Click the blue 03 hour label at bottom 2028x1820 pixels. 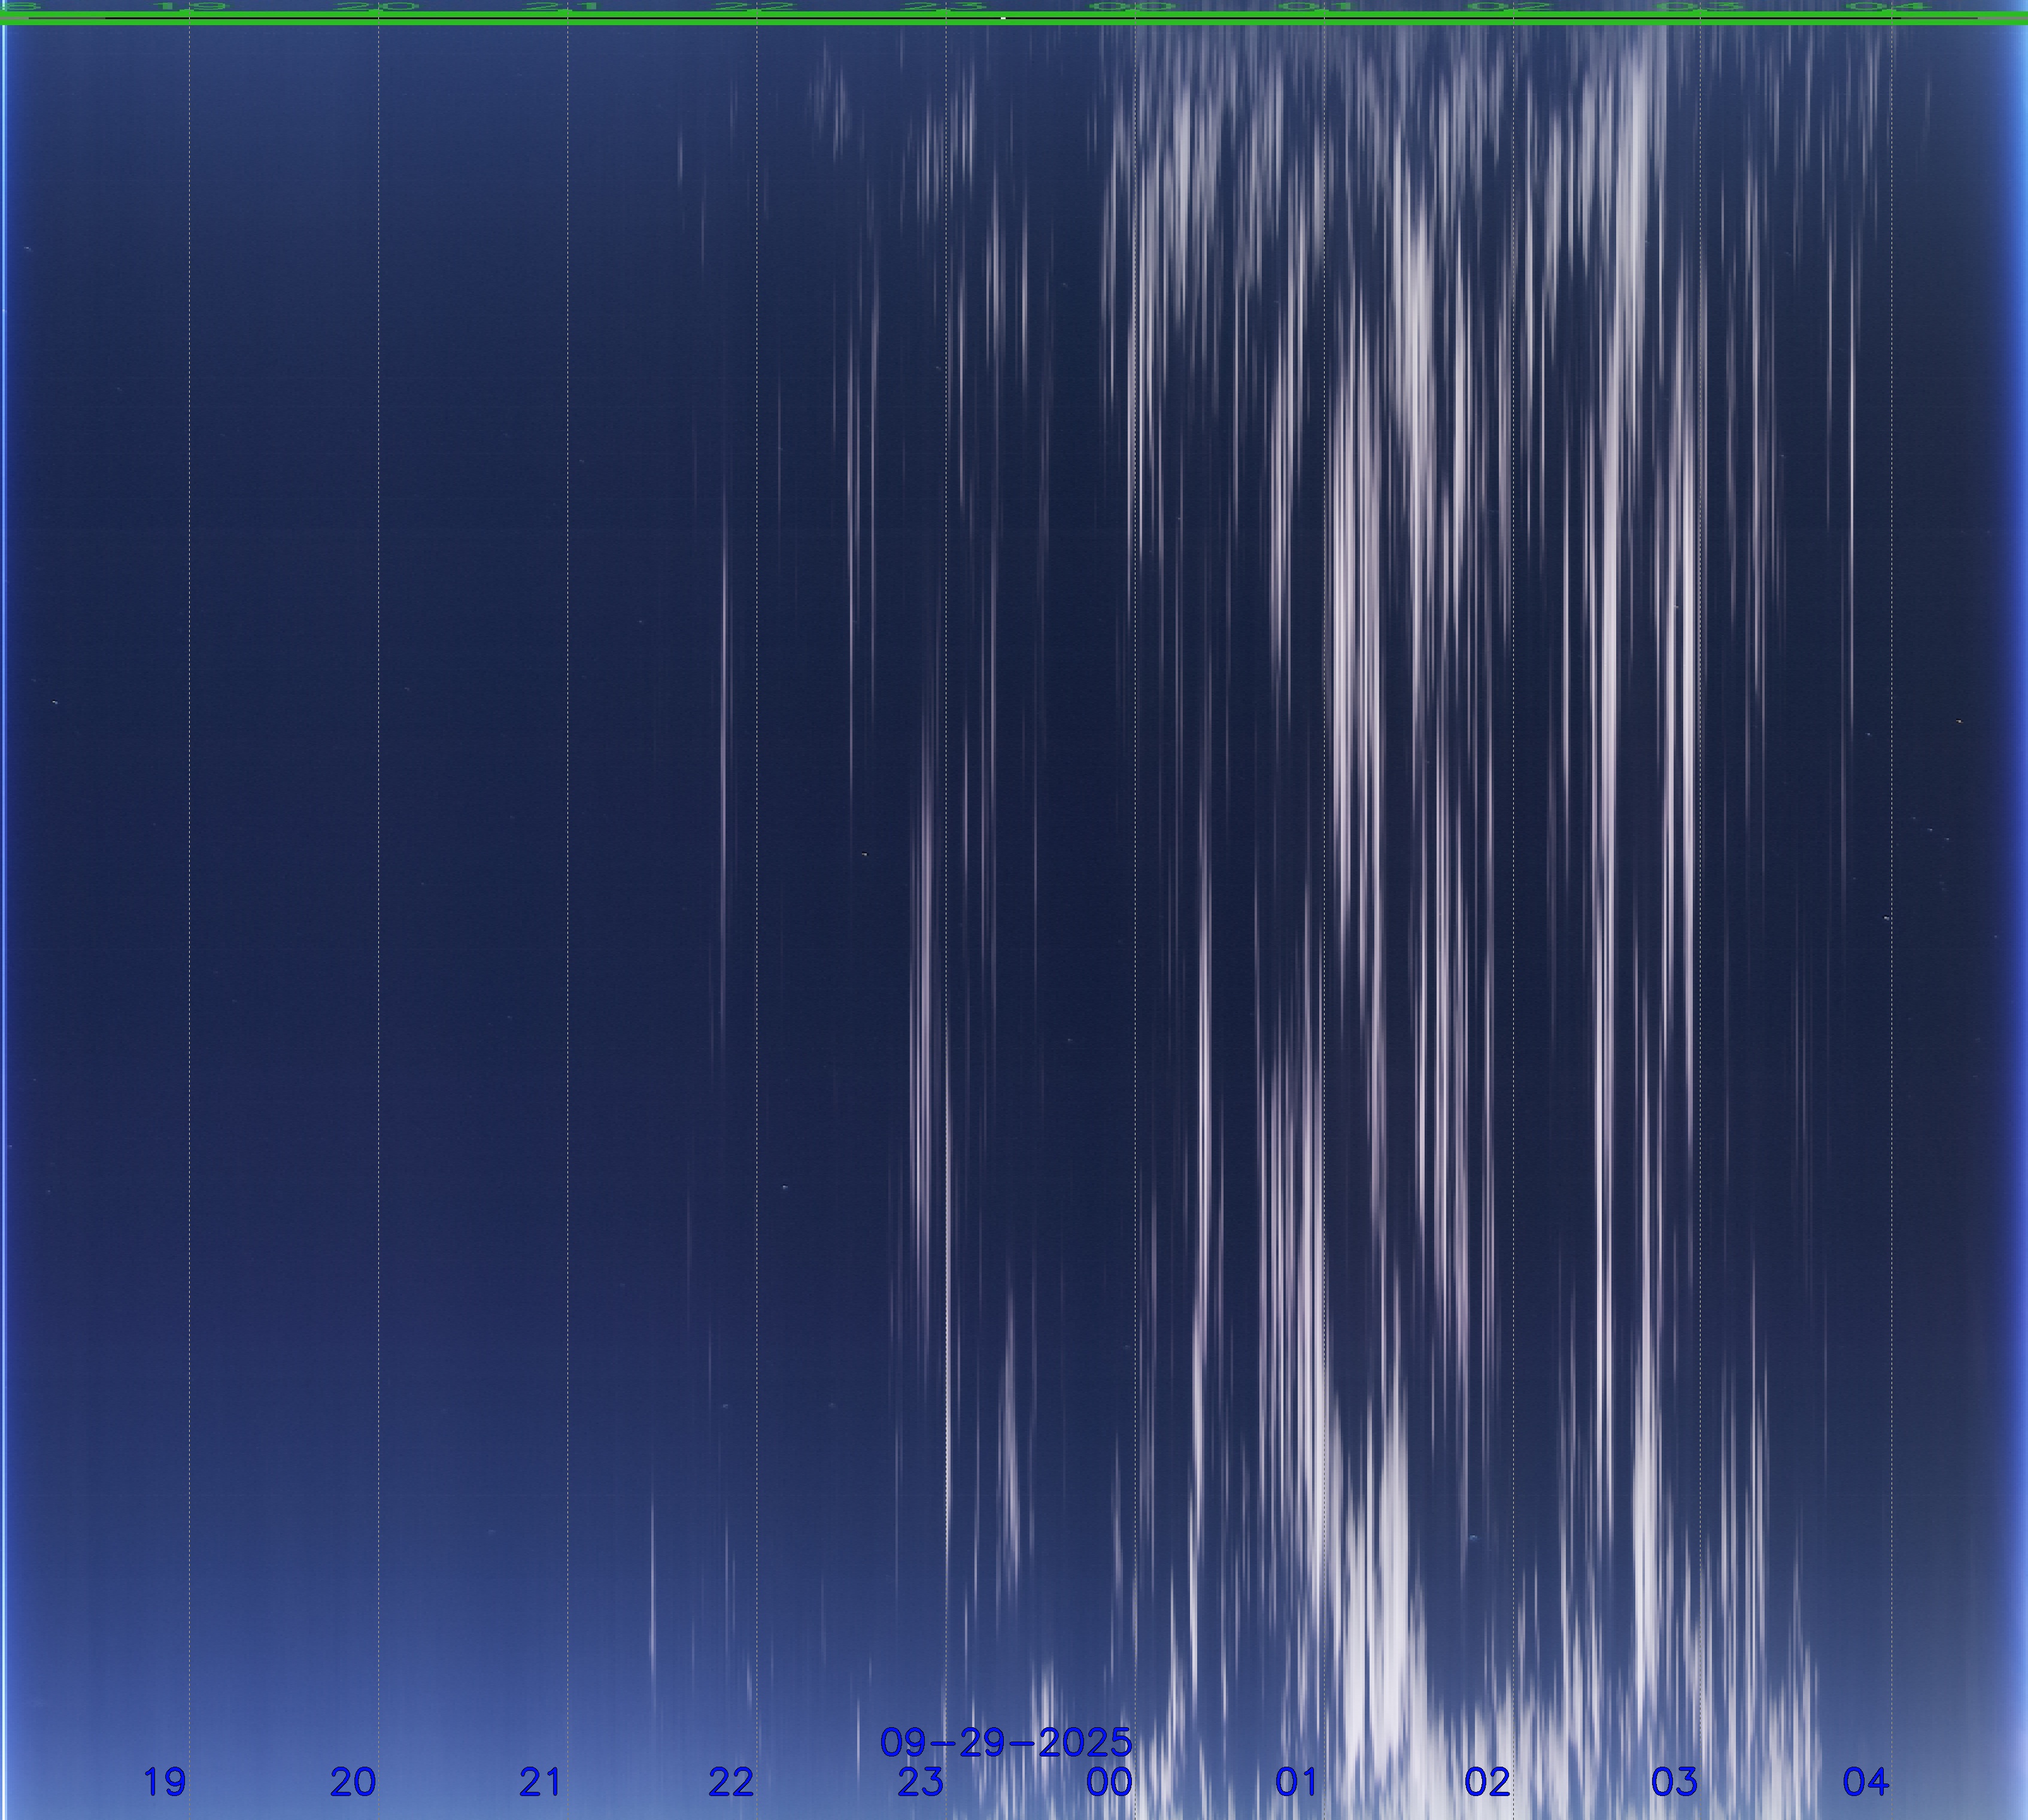(x=1675, y=1781)
